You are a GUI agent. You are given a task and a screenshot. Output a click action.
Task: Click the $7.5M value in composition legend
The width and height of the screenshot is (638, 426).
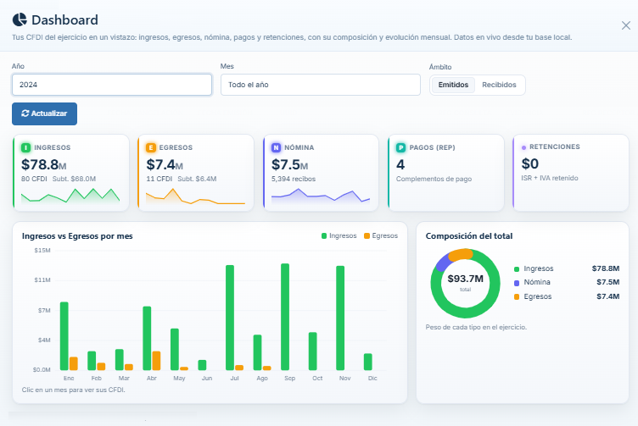[608, 282]
